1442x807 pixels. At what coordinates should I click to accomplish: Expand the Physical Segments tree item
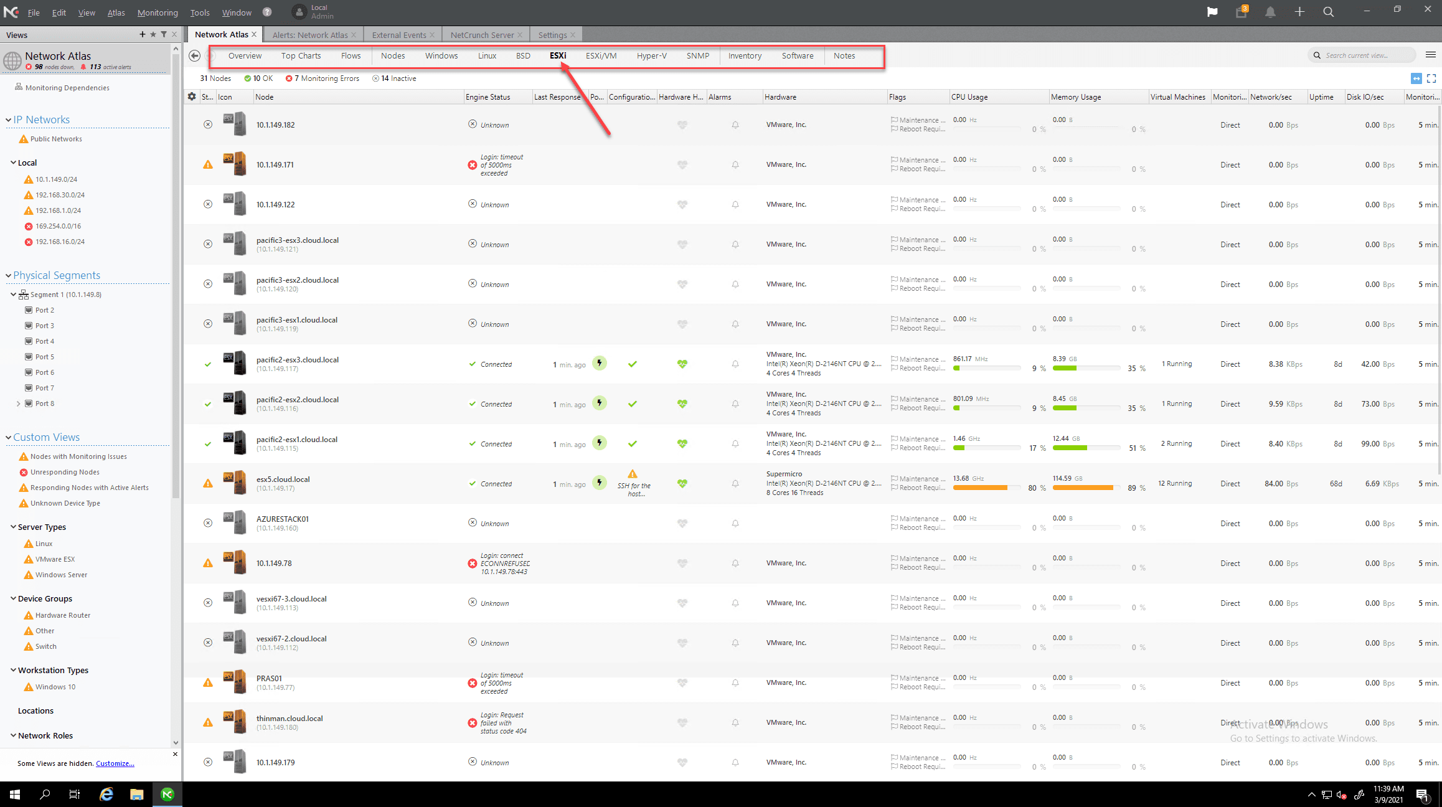[x=7, y=275]
